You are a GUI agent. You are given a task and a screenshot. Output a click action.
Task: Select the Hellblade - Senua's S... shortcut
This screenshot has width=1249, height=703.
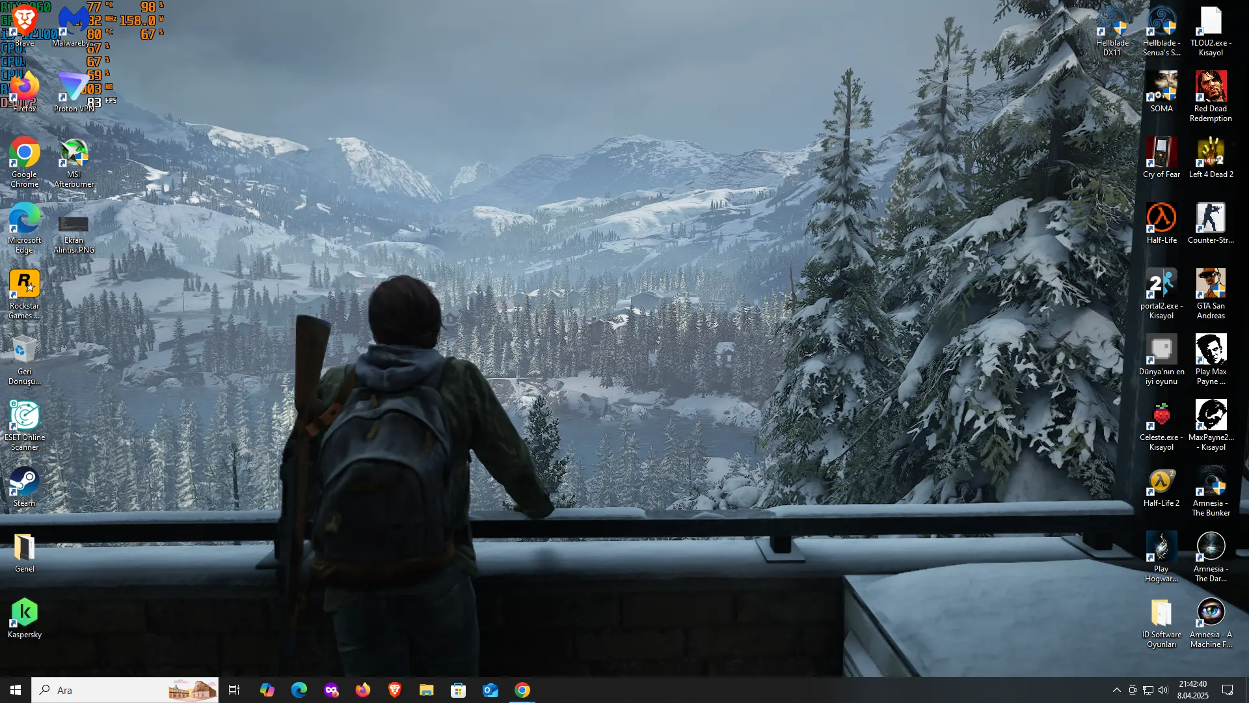[x=1161, y=31]
